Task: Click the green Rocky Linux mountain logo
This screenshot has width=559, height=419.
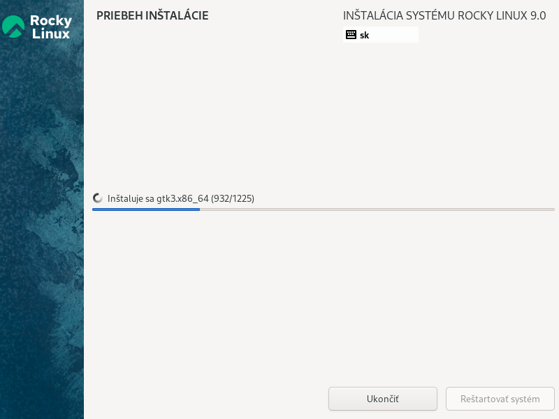Action: 13,27
